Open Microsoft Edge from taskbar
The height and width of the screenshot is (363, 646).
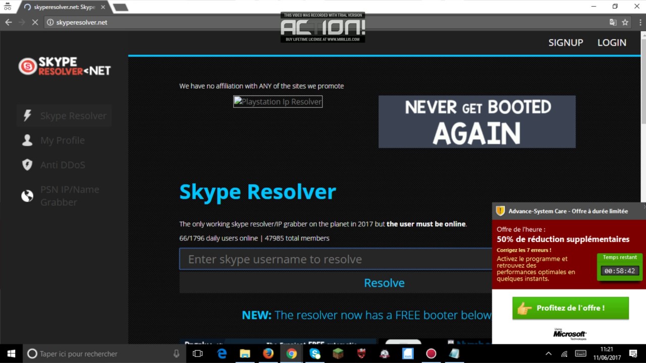222,353
